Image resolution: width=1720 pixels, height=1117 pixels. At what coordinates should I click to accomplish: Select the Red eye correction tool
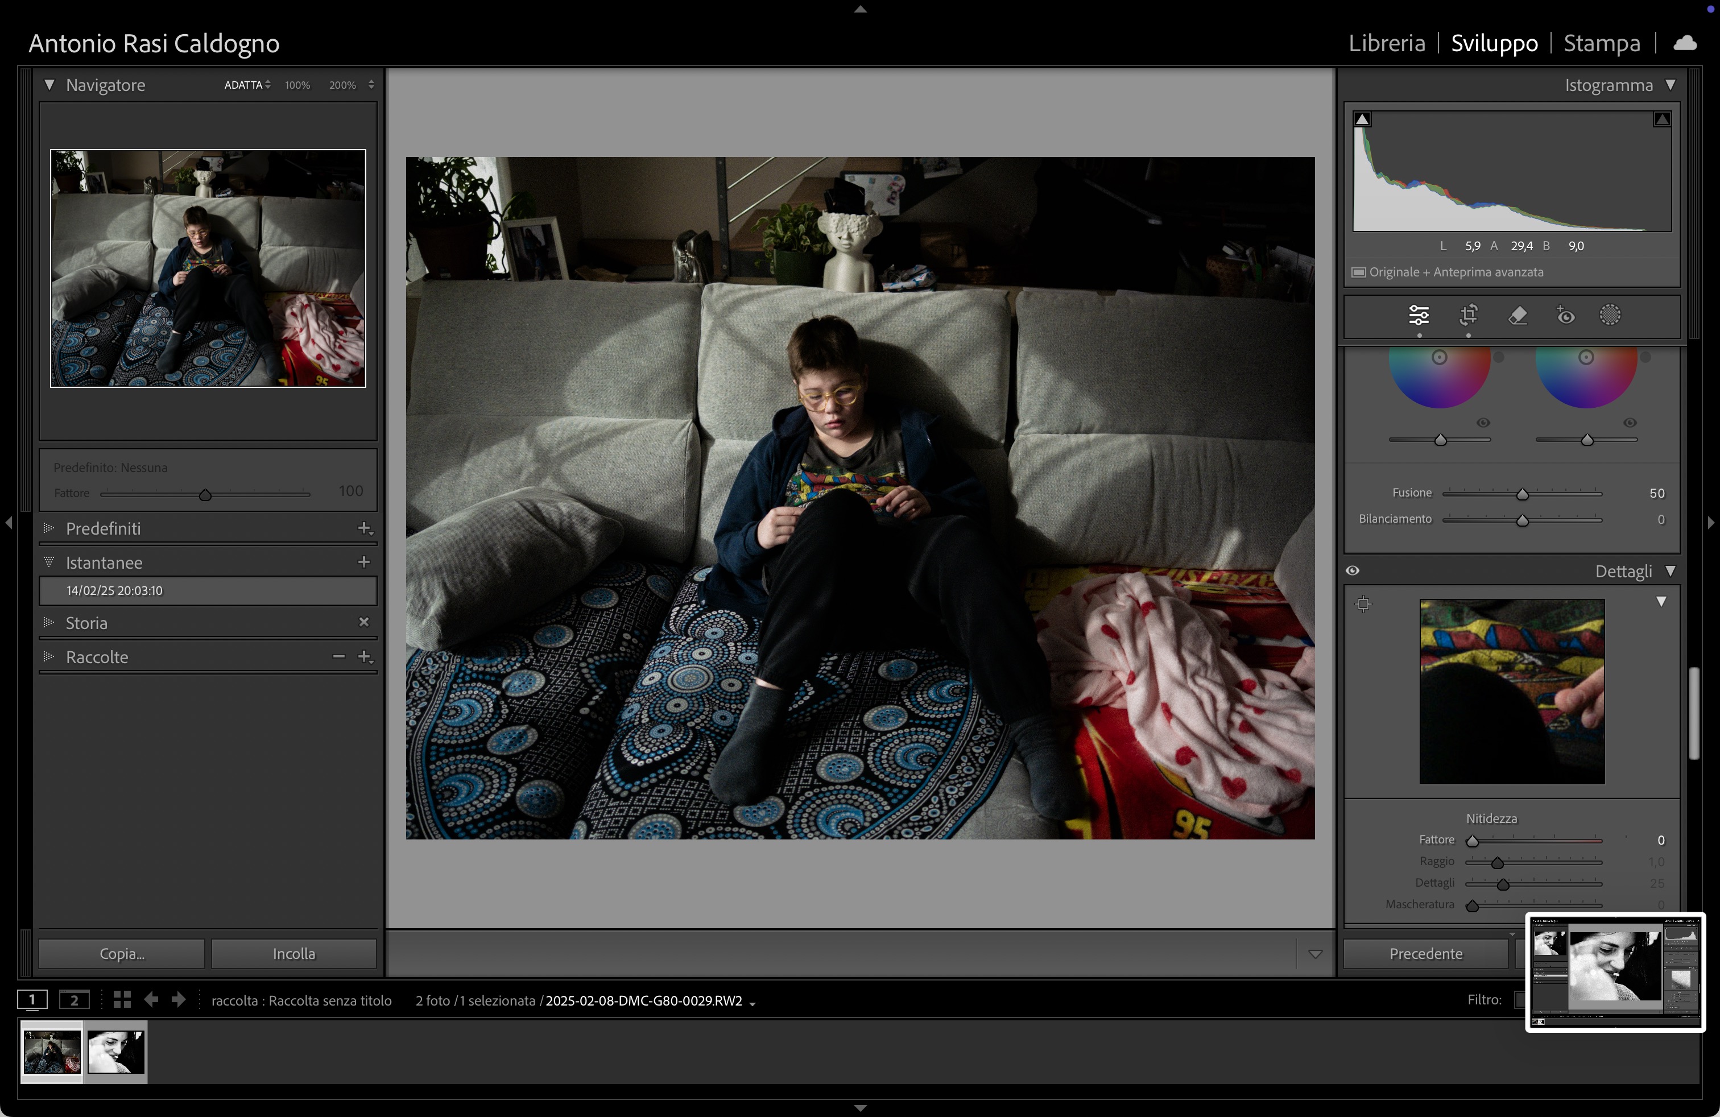[1565, 316]
